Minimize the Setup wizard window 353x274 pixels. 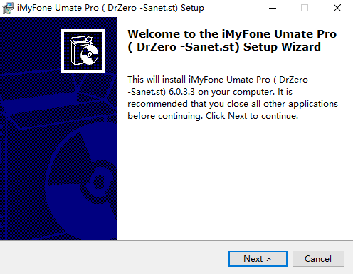click(x=273, y=8)
